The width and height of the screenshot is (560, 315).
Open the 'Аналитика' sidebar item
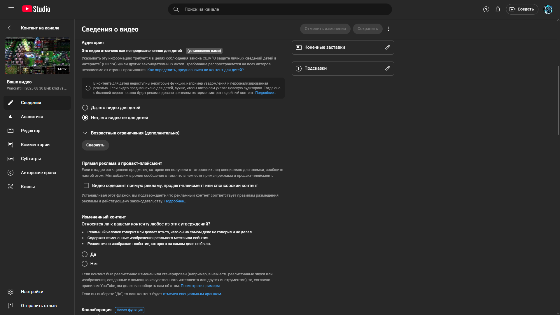32,117
